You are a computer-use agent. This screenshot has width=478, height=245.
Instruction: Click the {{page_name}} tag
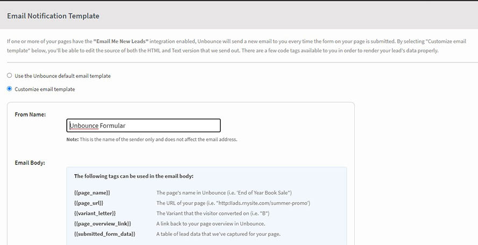[92, 193]
